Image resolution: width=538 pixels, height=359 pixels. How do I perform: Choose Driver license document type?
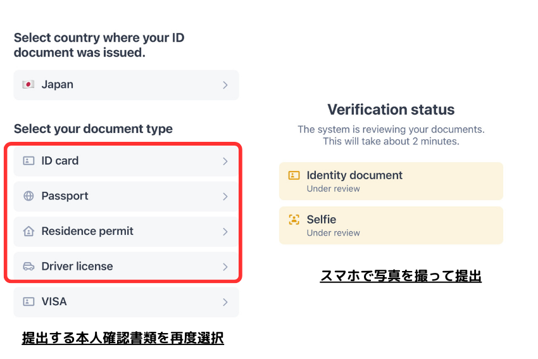125,267
